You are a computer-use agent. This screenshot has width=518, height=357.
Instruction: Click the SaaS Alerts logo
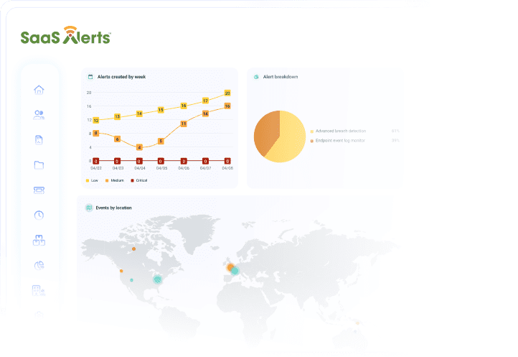66,35
